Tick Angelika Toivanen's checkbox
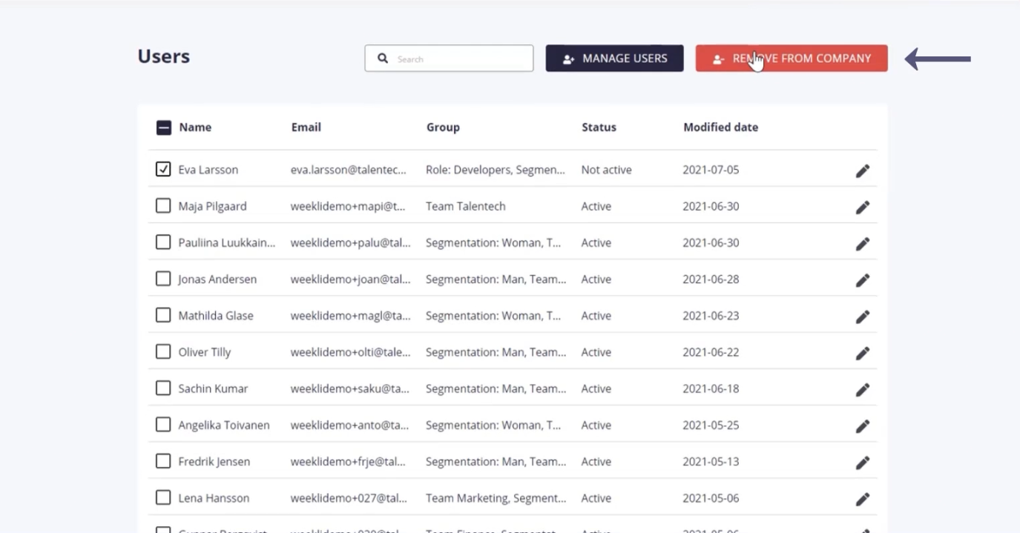This screenshot has width=1020, height=533. (x=163, y=425)
